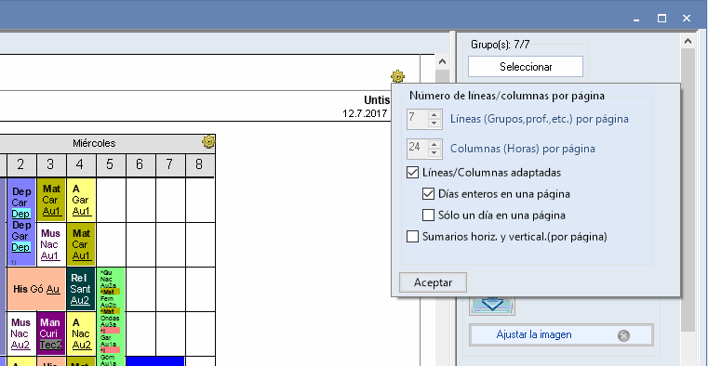Clear Ajustar la imagen with the grey X icon
The width and height of the screenshot is (708, 366).
click(623, 335)
